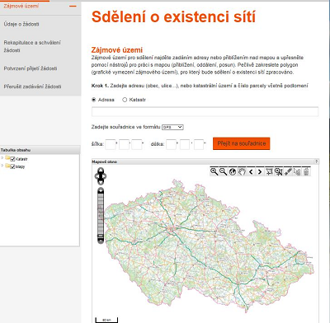Open Rekapitulace a schválení žádosti item
This screenshot has height=323, width=330.
click(x=32, y=46)
